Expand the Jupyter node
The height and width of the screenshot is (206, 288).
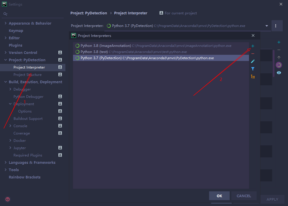10,148
